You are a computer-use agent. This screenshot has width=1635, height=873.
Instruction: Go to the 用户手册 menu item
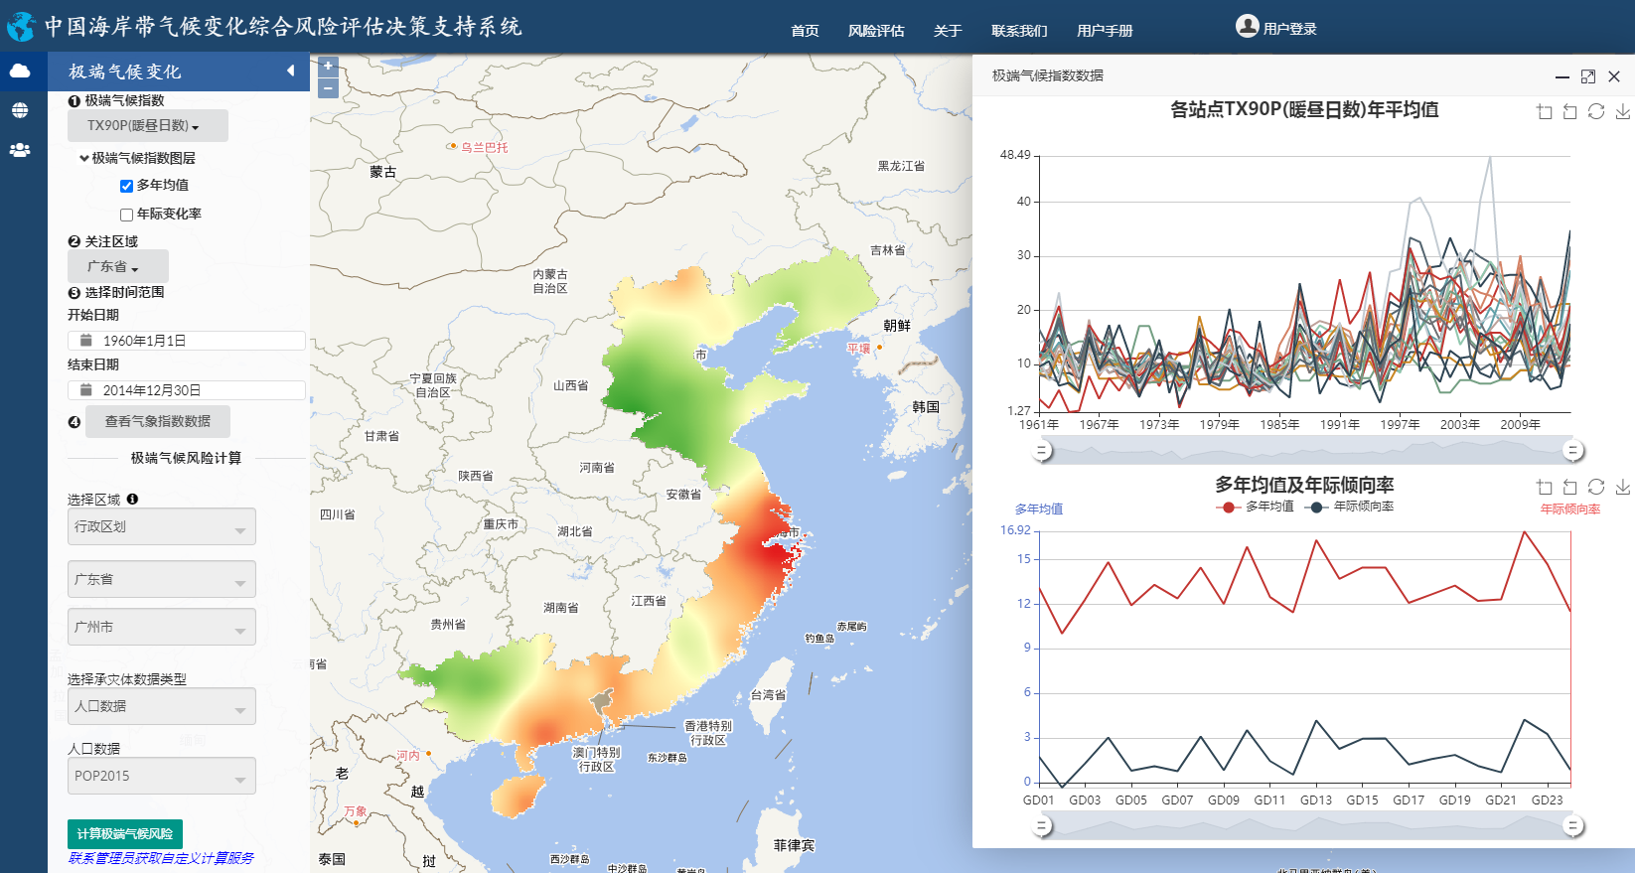[x=1105, y=31]
